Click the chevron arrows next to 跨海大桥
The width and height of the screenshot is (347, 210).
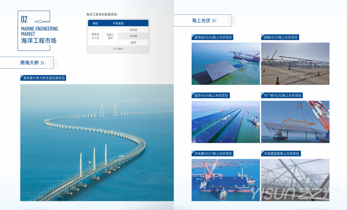(x=43, y=63)
